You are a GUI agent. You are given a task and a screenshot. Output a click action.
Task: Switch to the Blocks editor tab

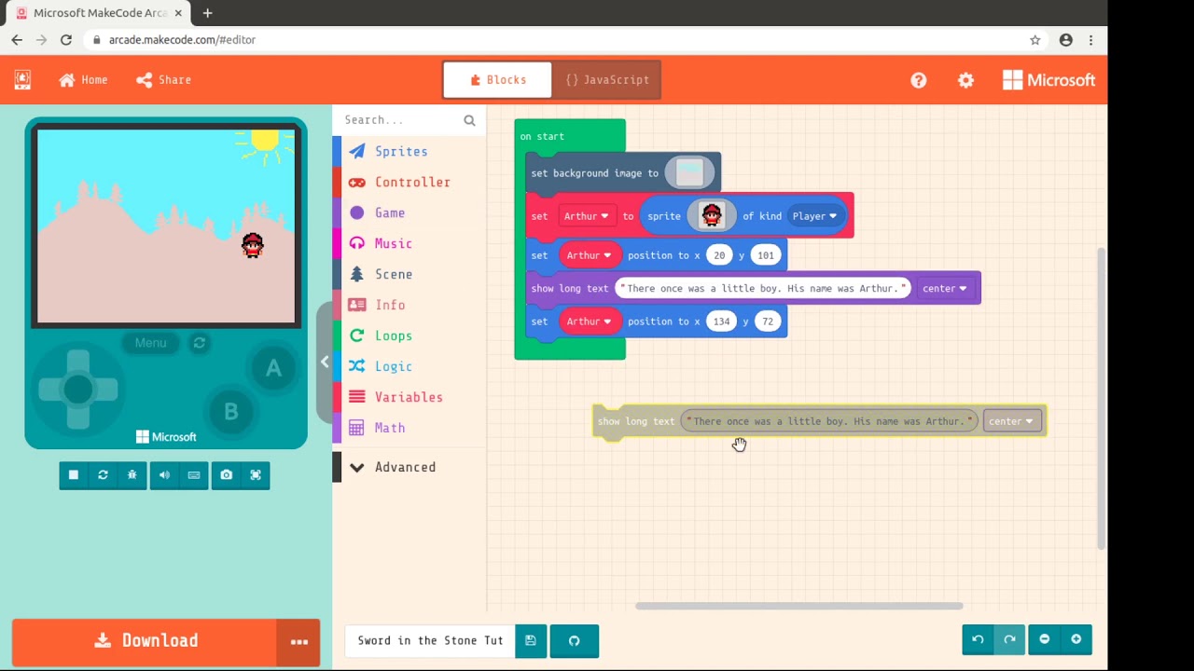pyautogui.click(x=498, y=80)
